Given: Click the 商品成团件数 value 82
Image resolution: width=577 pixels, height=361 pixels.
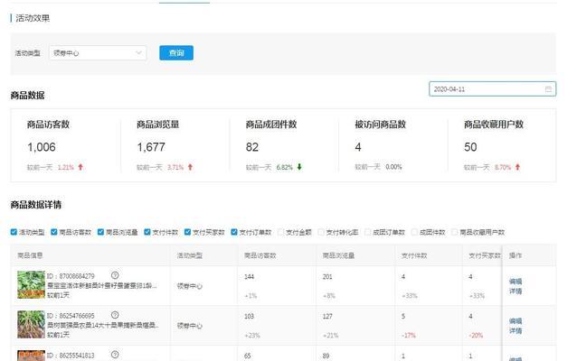Looking at the screenshot, I should 252,147.
